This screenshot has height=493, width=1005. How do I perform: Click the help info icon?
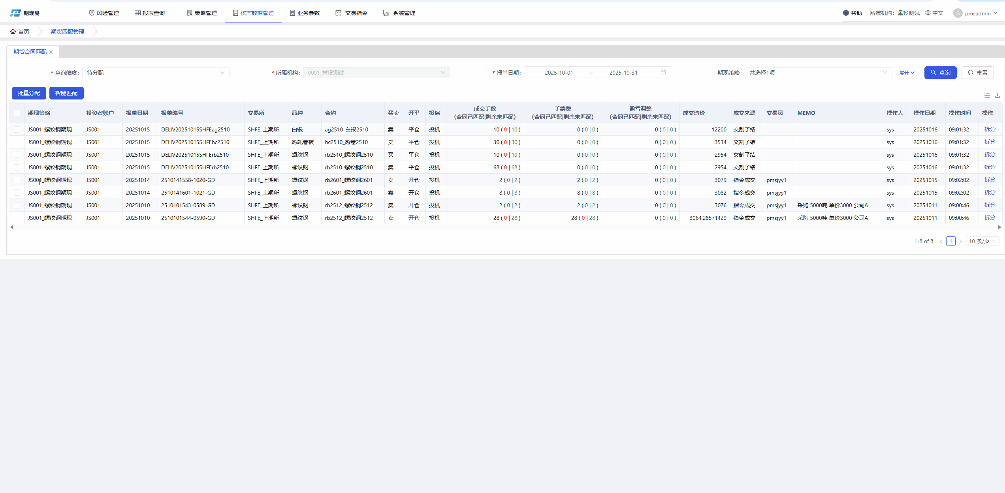pyautogui.click(x=845, y=13)
